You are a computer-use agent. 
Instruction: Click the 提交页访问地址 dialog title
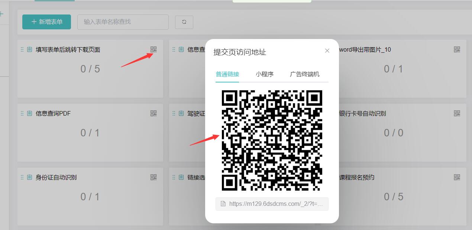coord(240,52)
